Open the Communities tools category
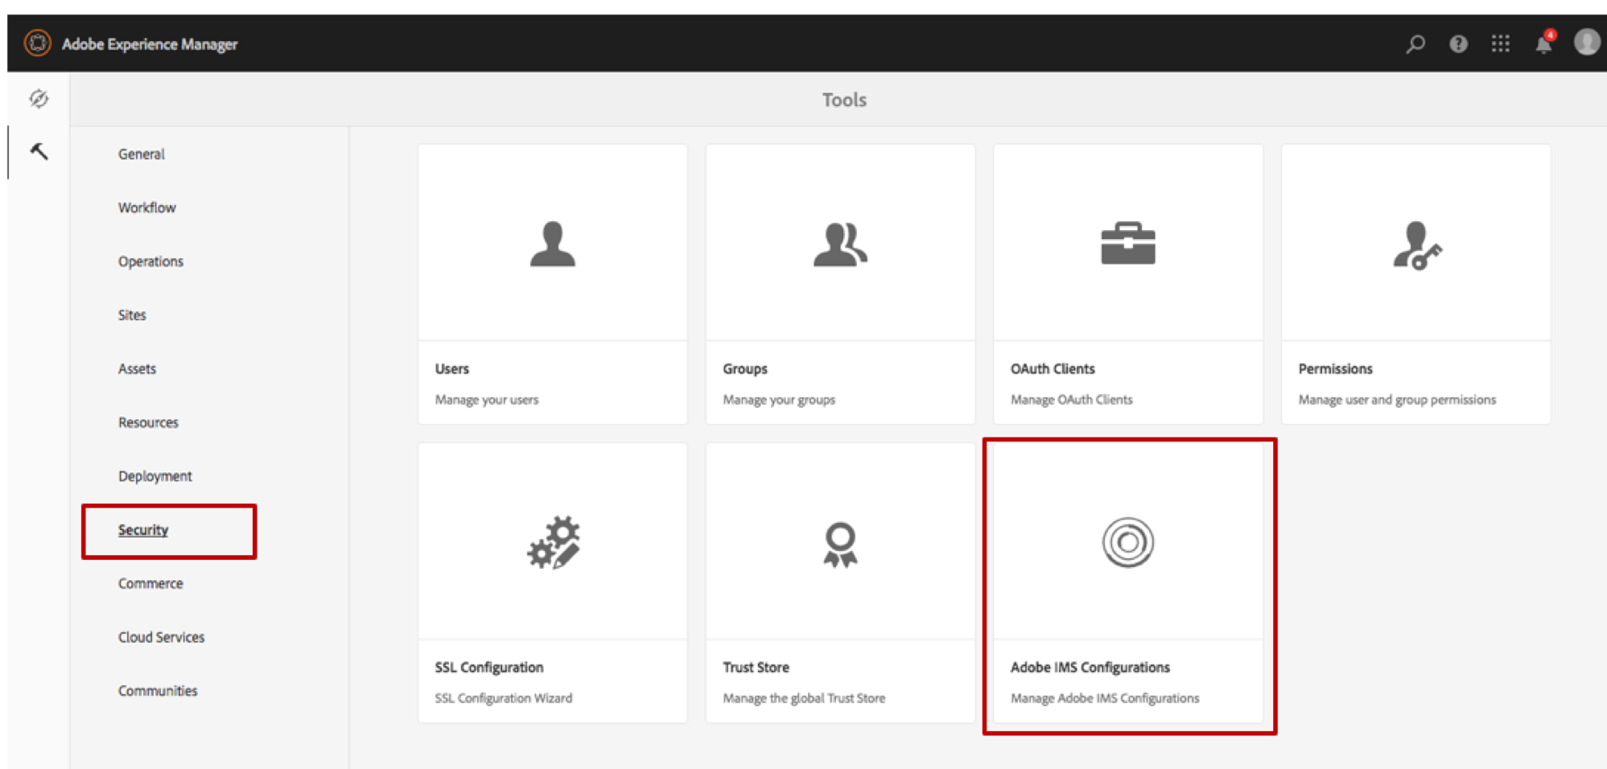The image size is (1607, 769). click(x=158, y=691)
